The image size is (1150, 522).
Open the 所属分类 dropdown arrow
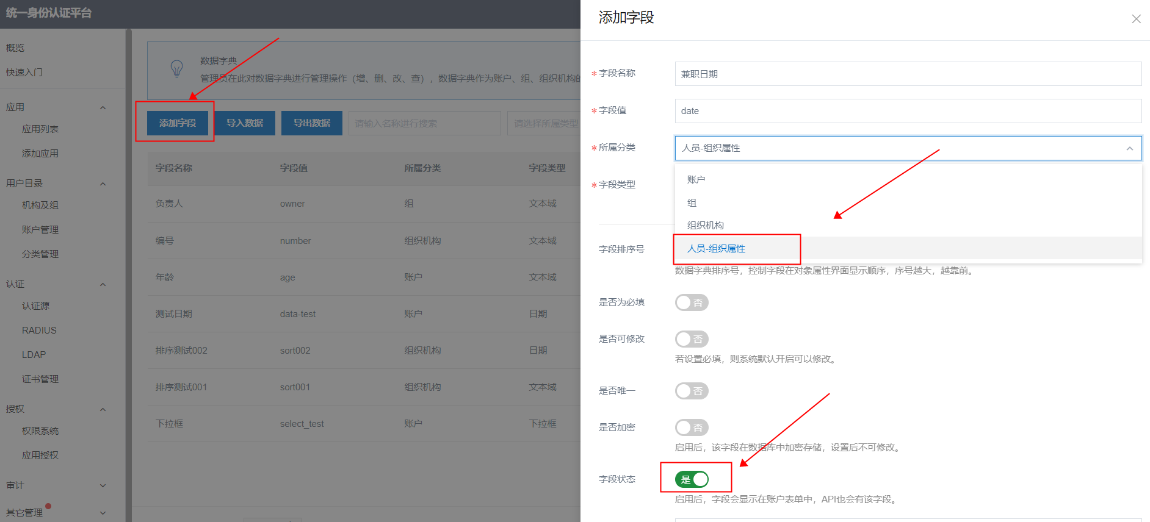(x=1129, y=148)
